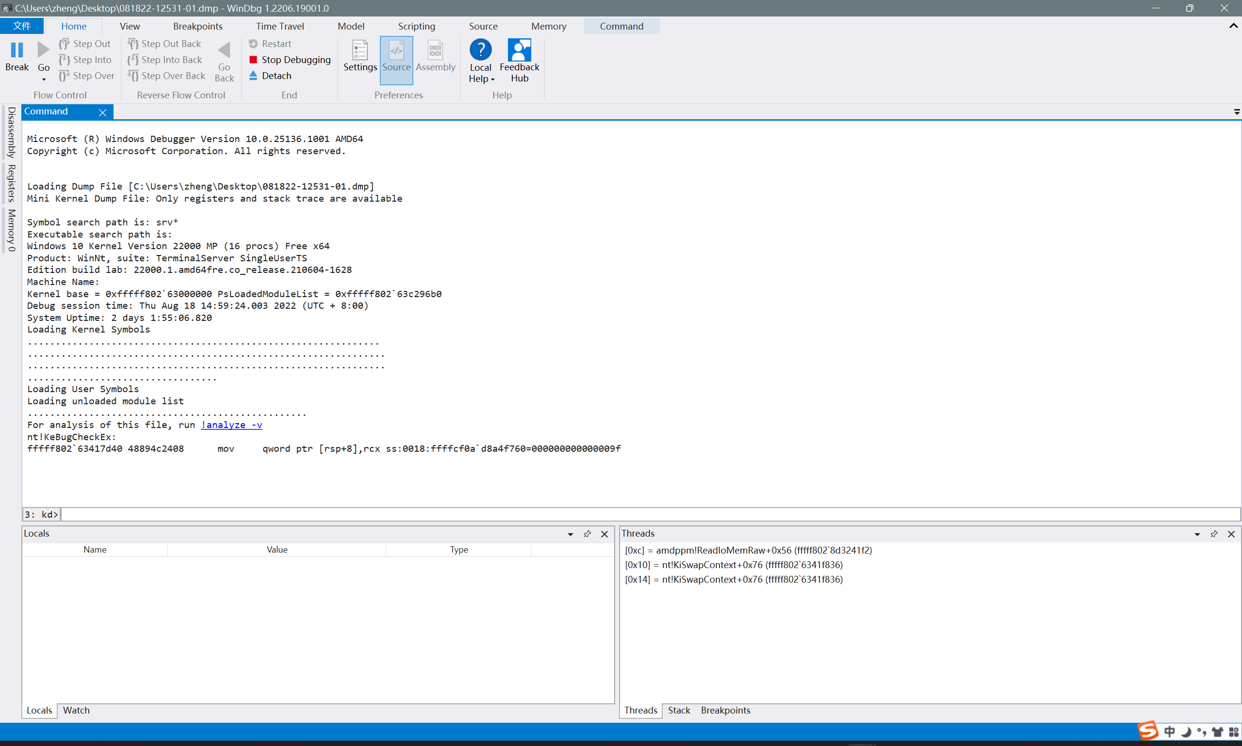
Task: Pin the Locals panel
Action: click(x=587, y=534)
